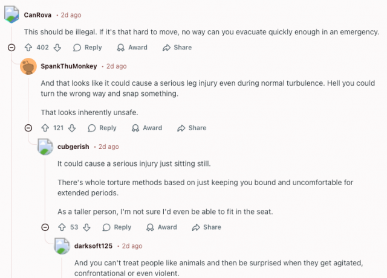Reply to cubgerish's comment

click(x=117, y=227)
